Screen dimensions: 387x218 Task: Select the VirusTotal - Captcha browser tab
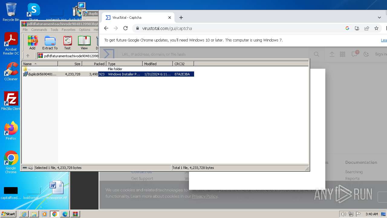[138, 18]
